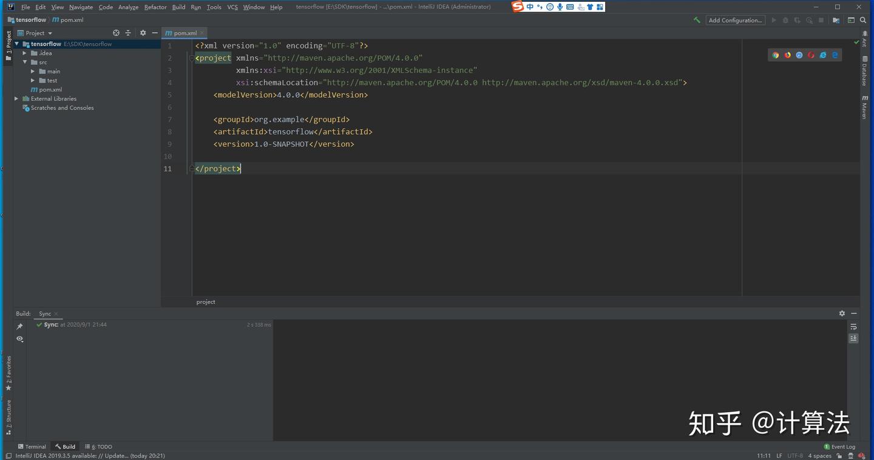Select pom.xml in the Project tree
This screenshot has height=460, width=874.
[50, 89]
